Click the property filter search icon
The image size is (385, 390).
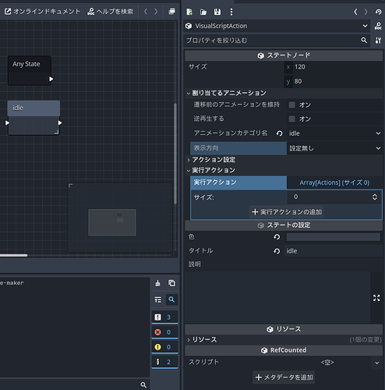coord(364,41)
